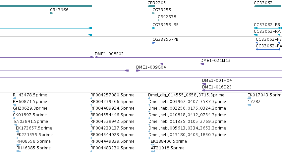Select protein CG33062-PA label

269,46
